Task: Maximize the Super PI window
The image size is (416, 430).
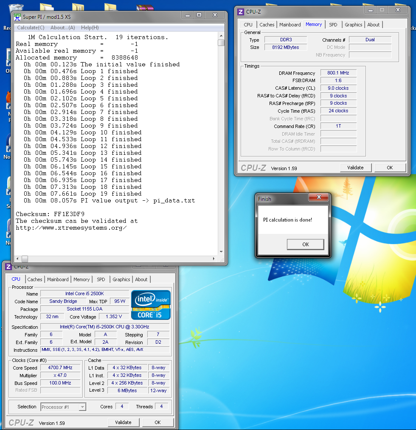Action: click(x=199, y=15)
